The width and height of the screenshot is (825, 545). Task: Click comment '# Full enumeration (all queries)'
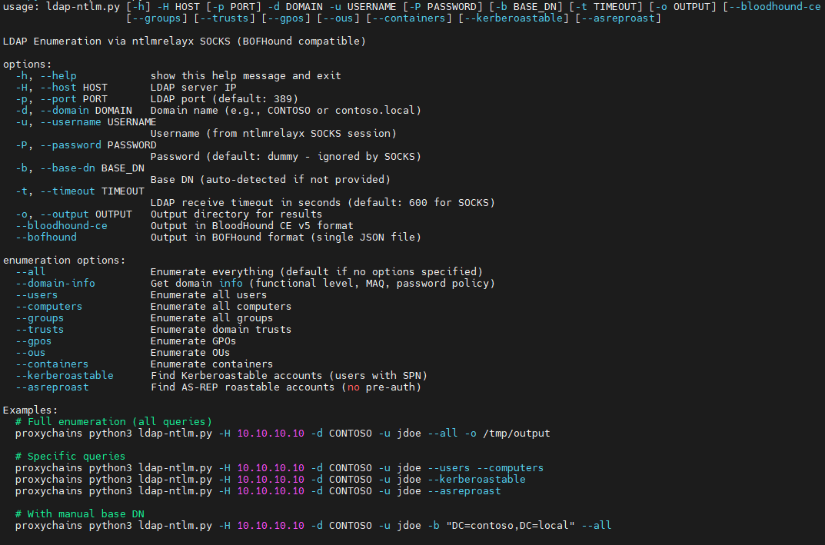coord(114,422)
